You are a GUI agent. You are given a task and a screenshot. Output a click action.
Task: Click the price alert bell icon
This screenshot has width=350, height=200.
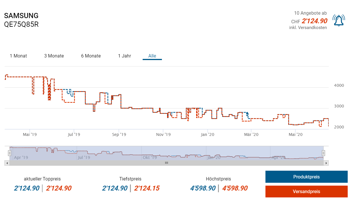339,20
